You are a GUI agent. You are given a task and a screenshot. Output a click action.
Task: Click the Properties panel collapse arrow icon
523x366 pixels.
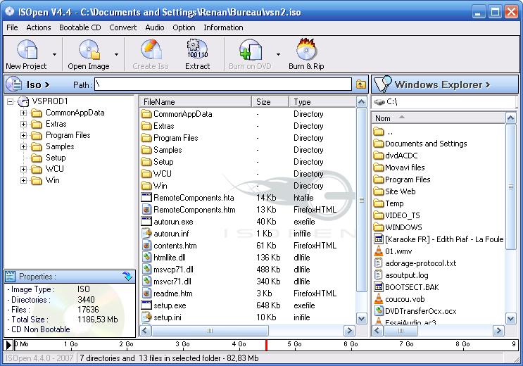pyautogui.click(x=127, y=276)
